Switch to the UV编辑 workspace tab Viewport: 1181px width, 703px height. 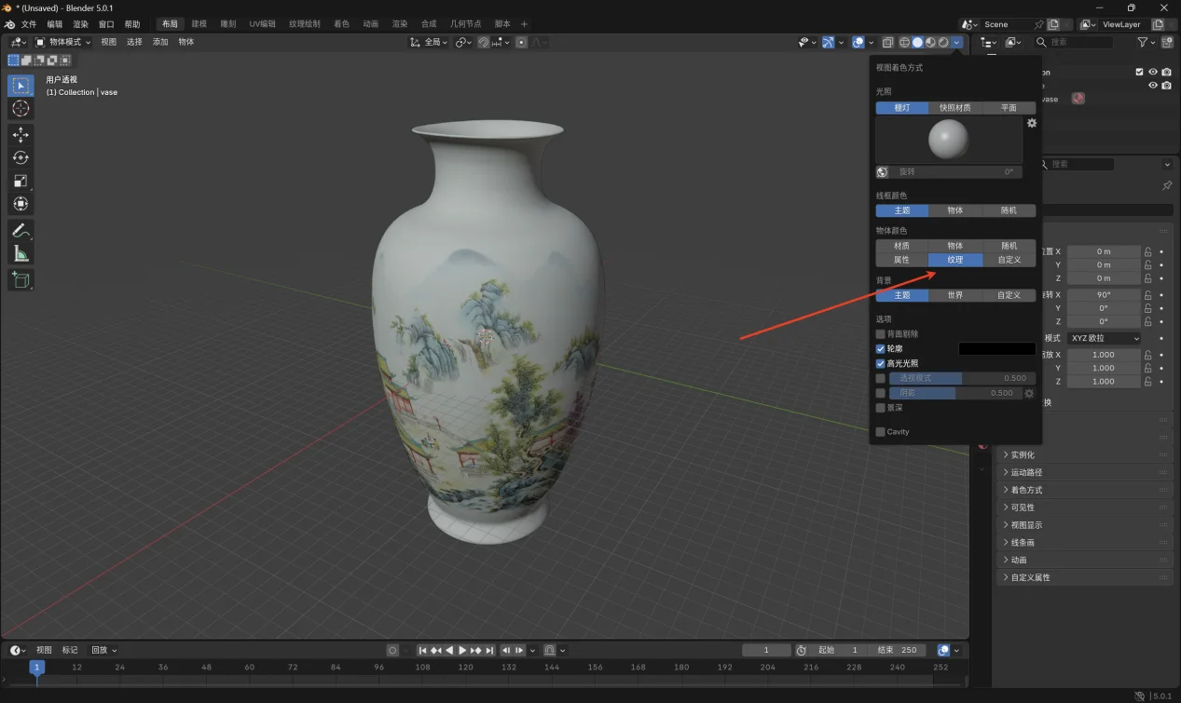tap(262, 24)
